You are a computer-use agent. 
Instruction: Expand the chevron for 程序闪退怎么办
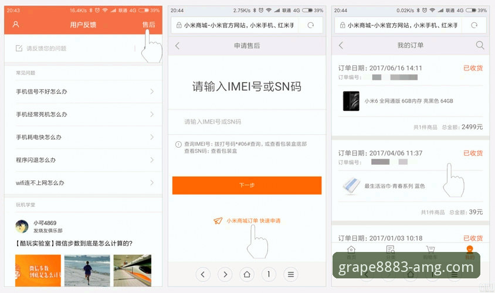pyautogui.click(x=152, y=160)
